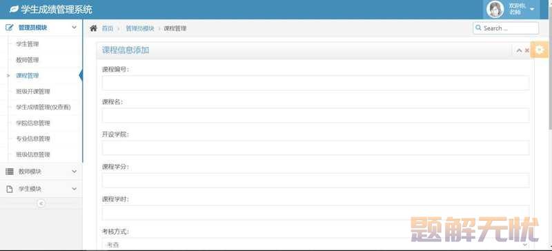Click the search magnifier icon
This screenshot has width=552, height=251.
[478, 28]
